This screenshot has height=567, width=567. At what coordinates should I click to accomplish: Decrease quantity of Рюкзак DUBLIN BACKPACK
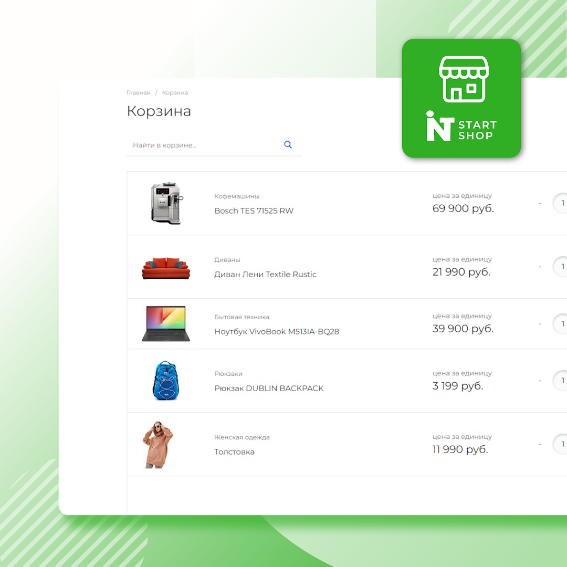click(540, 381)
